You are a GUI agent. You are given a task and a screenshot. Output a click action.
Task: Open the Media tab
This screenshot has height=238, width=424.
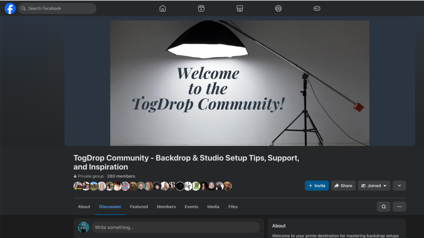pyautogui.click(x=213, y=207)
